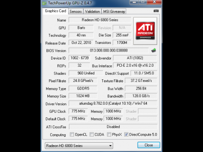Click the Driver Version field atiumdag 8.782.0.0
This screenshot has width=203, height=152.
pos(113,103)
